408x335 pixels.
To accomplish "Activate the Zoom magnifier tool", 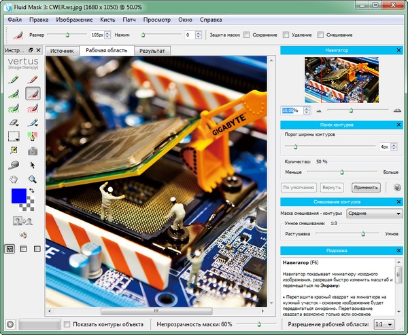I will click(32, 179).
